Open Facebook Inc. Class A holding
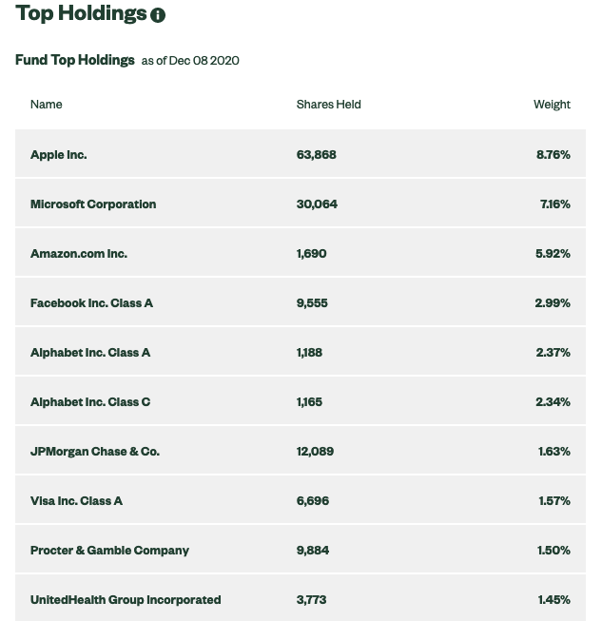 [x=91, y=303]
